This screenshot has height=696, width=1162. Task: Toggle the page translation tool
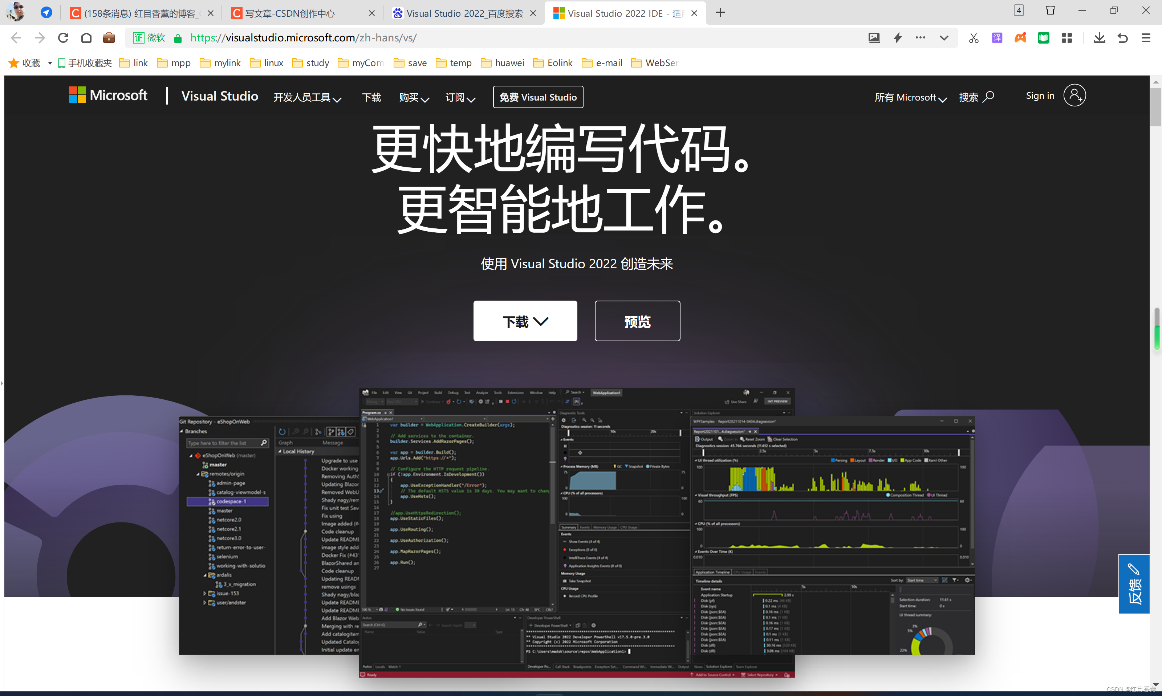point(997,38)
